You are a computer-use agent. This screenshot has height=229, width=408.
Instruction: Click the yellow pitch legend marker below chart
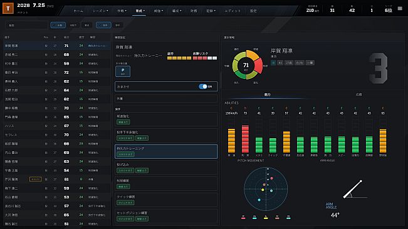[266, 218]
